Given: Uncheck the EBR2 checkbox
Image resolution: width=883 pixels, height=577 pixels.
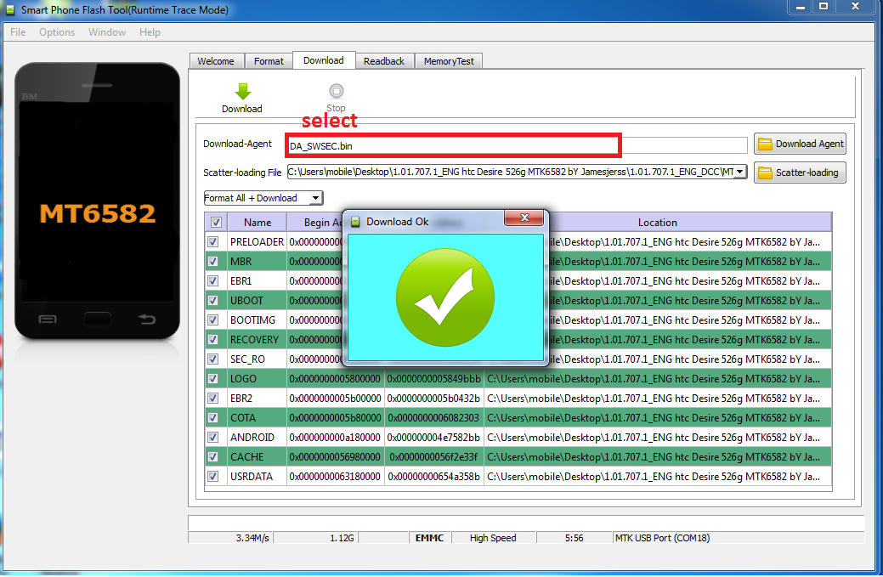Looking at the screenshot, I should click(212, 399).
